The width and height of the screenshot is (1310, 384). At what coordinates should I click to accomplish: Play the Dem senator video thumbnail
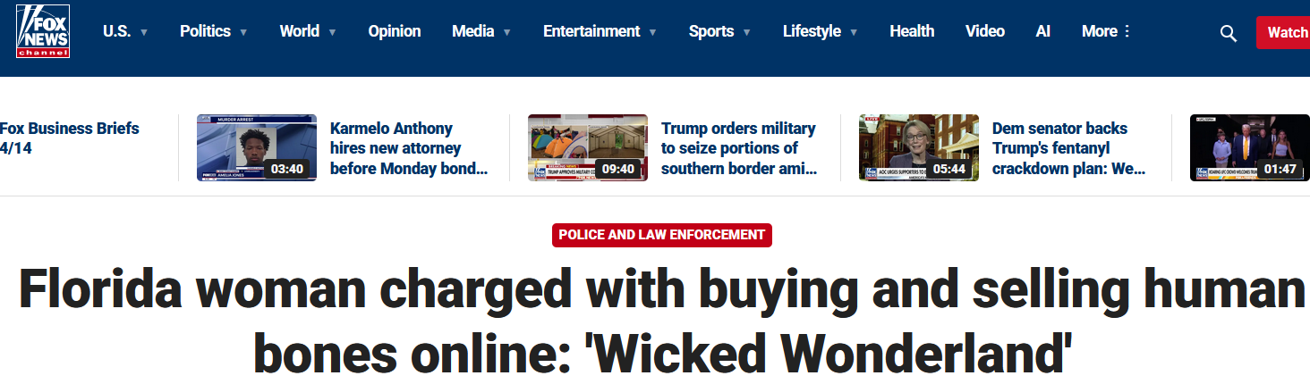click(919, 147)
